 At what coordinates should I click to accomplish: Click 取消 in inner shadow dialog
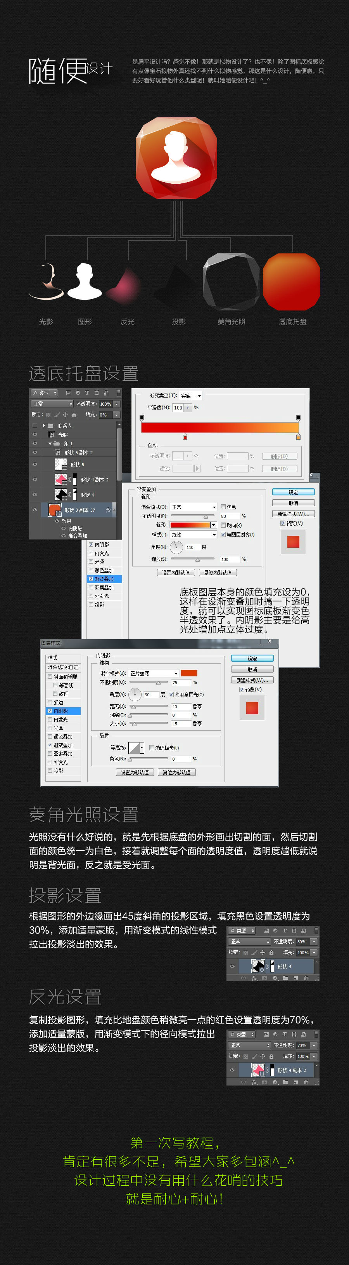(x=252, y=669)
